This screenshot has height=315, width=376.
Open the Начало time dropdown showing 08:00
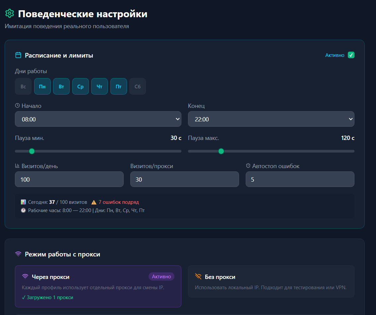pyautogui.click(x=98, y=119)
